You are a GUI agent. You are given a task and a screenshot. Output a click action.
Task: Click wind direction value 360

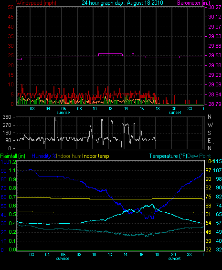tap(7, 117)
